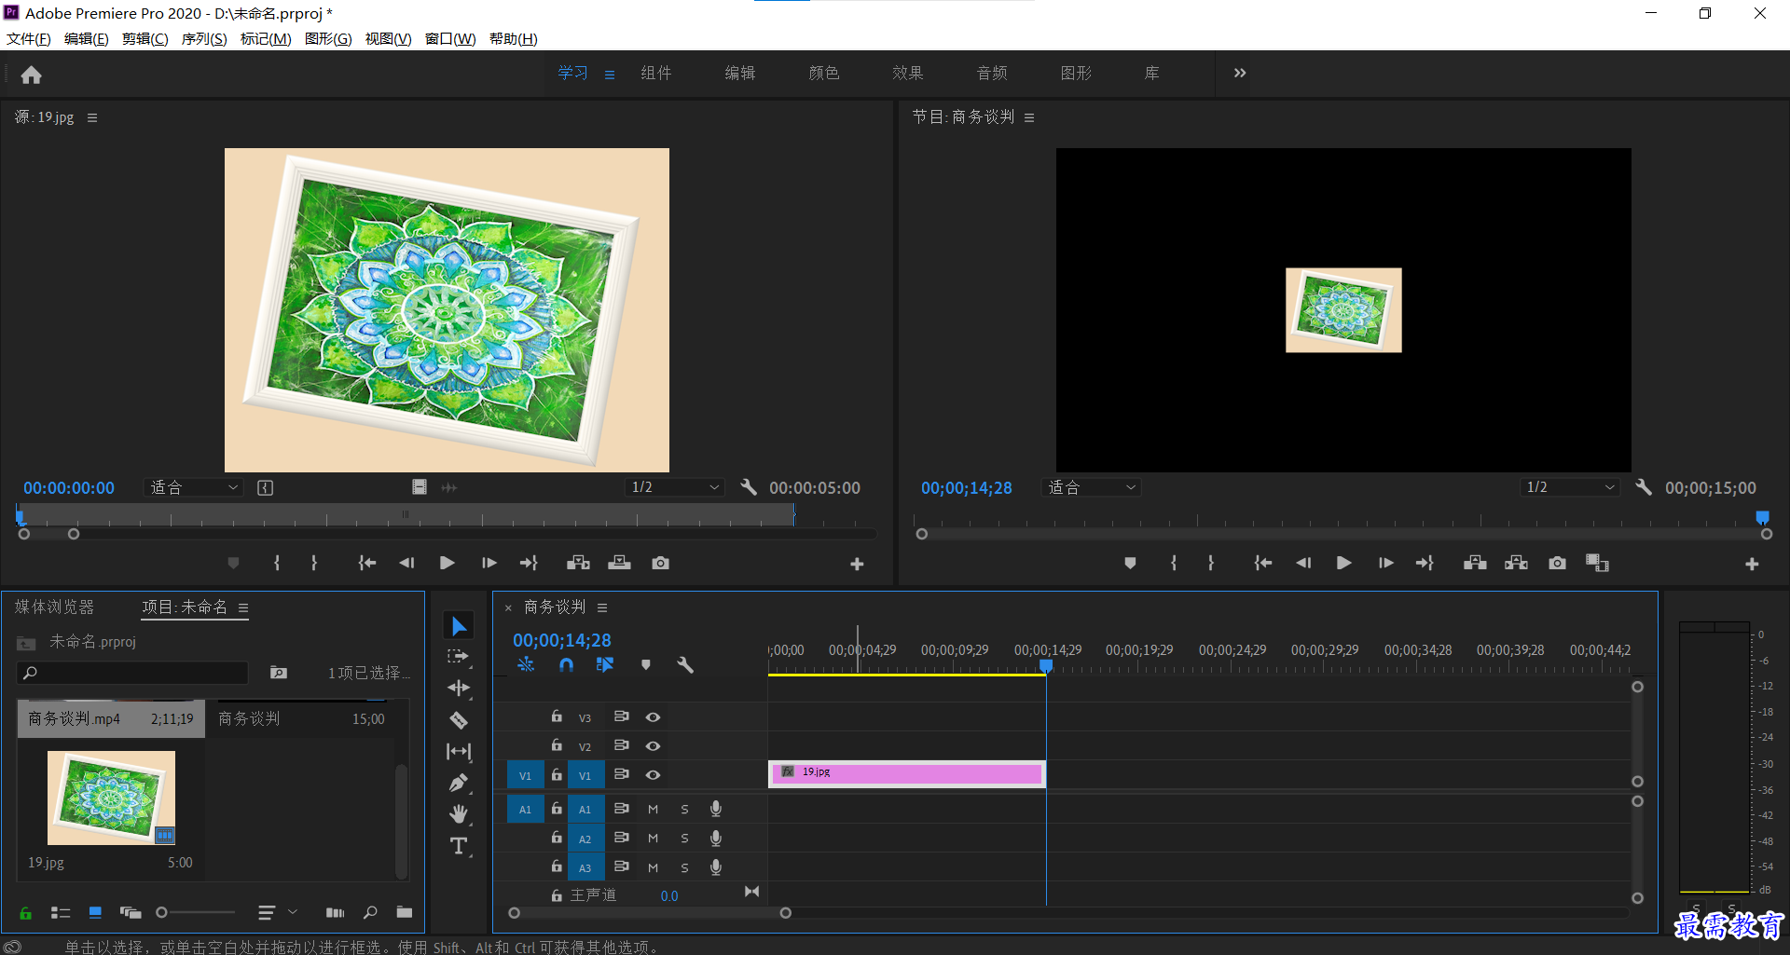Solo audio track A2

(684, 839)
